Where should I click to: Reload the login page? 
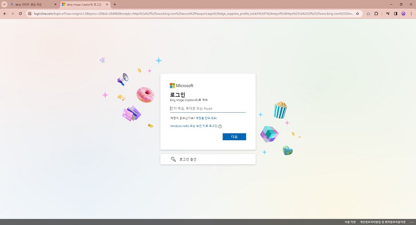click(20, 14)
